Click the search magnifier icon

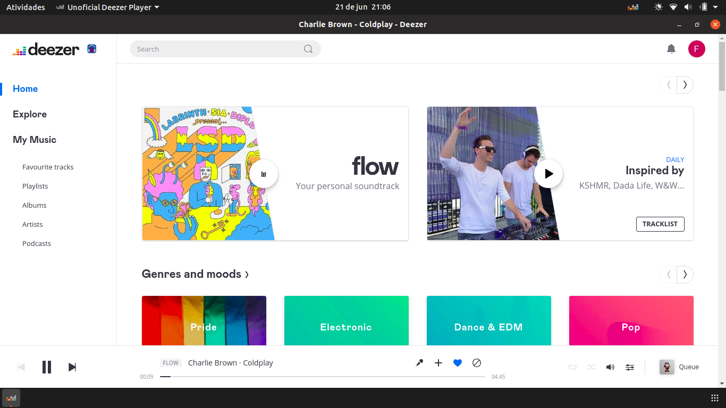point(308,49)
